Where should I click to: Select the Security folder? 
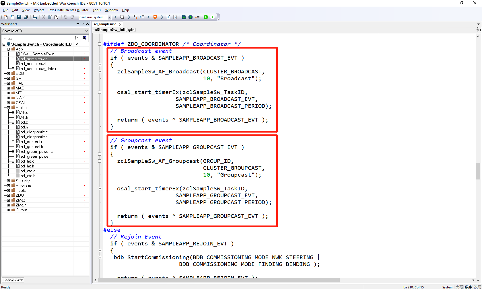pyautogui.click(x=23, y=181)
